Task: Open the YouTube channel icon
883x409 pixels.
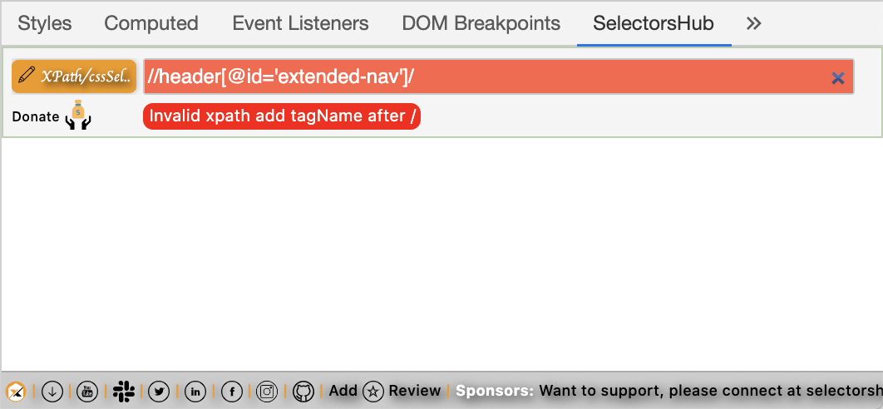Action: point(87,392)
